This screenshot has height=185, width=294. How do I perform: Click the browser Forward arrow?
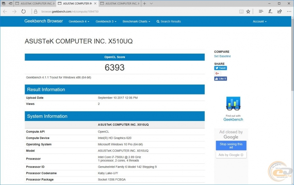pos(14,12)
